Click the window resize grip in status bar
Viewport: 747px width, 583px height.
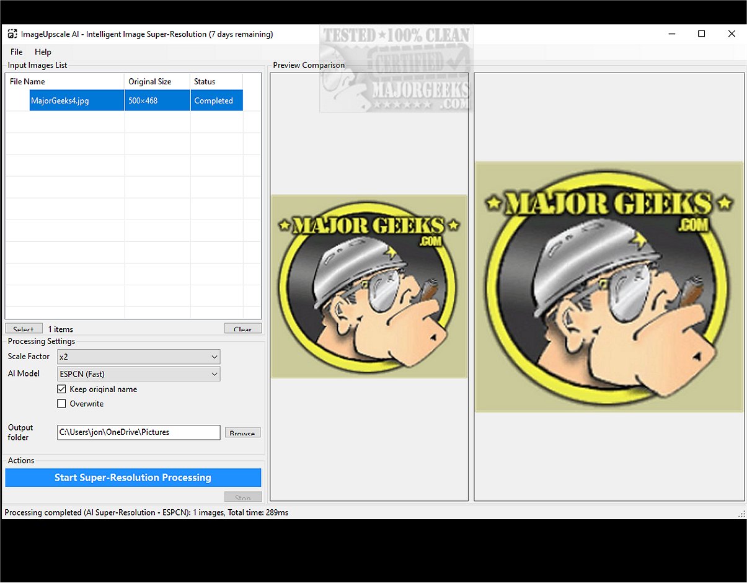[741, 514]
